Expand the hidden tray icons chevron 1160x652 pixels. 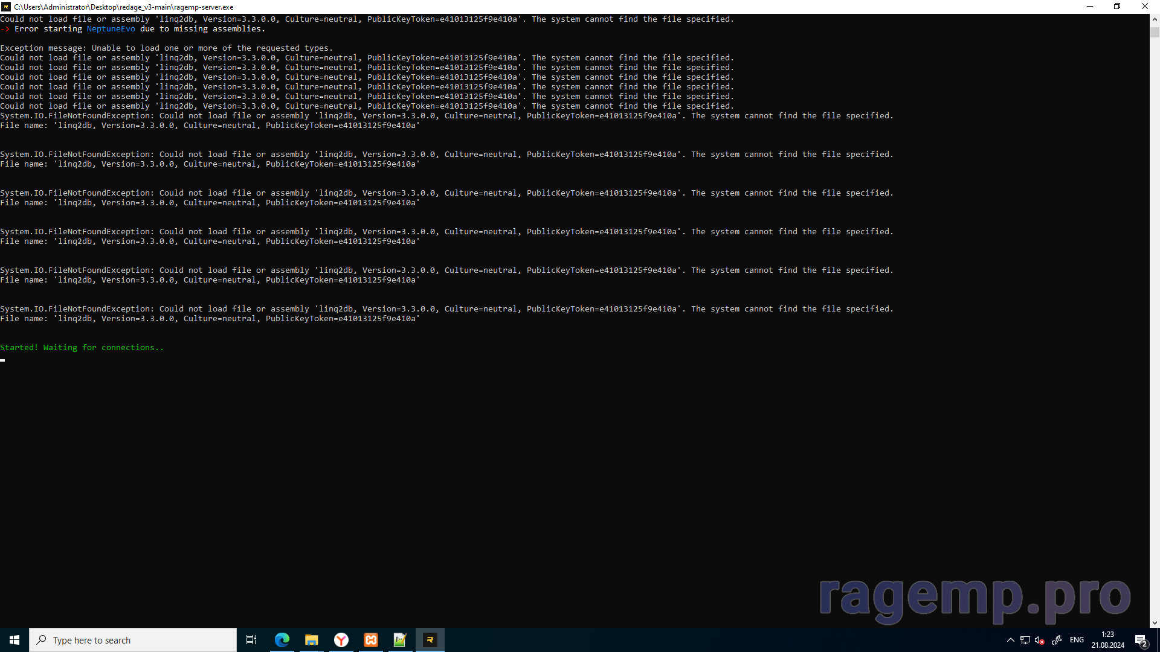1011,640
